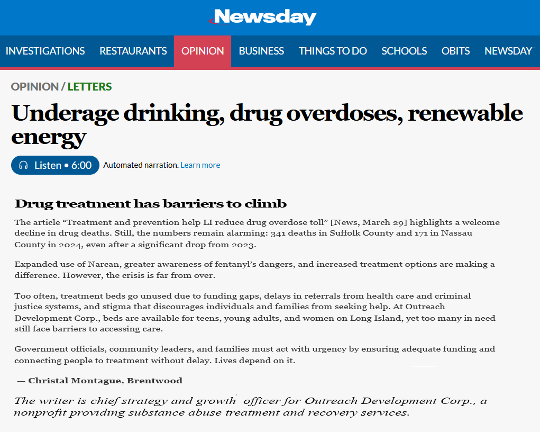The width and height of the screenshot is (540, 432).
Task: Go to the Restaurants section
Action: click(x=133, y=51)
